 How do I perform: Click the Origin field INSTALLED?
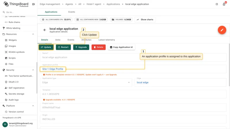tap(133, 119)
